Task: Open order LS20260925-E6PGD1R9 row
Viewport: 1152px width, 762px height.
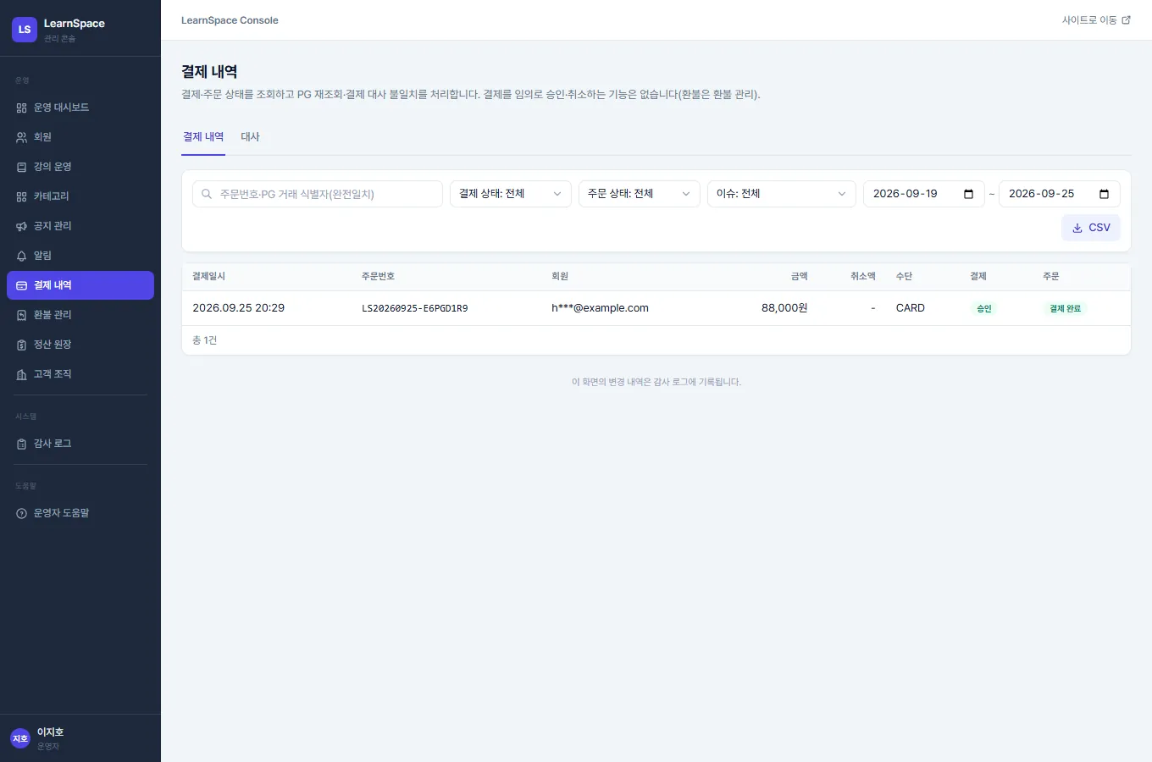Action: 656,308
